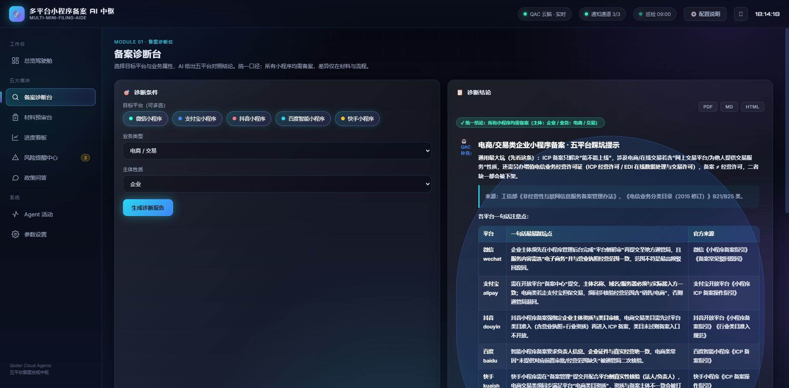Toggle 百度智能小程序 platform chip
This screenshot has width=789, height=388.
click(x=303, y=119)
